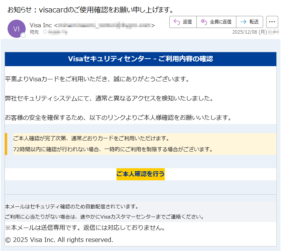This screenshot has width=282, height=251.
Task: Forward this email with the 転送 button
Action: point(249,22)
